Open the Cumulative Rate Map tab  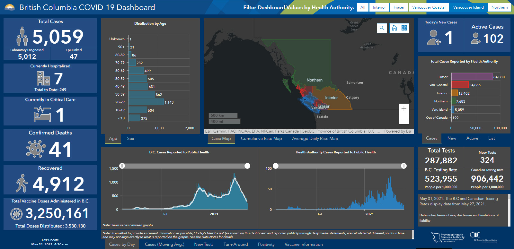click(261, 139)
